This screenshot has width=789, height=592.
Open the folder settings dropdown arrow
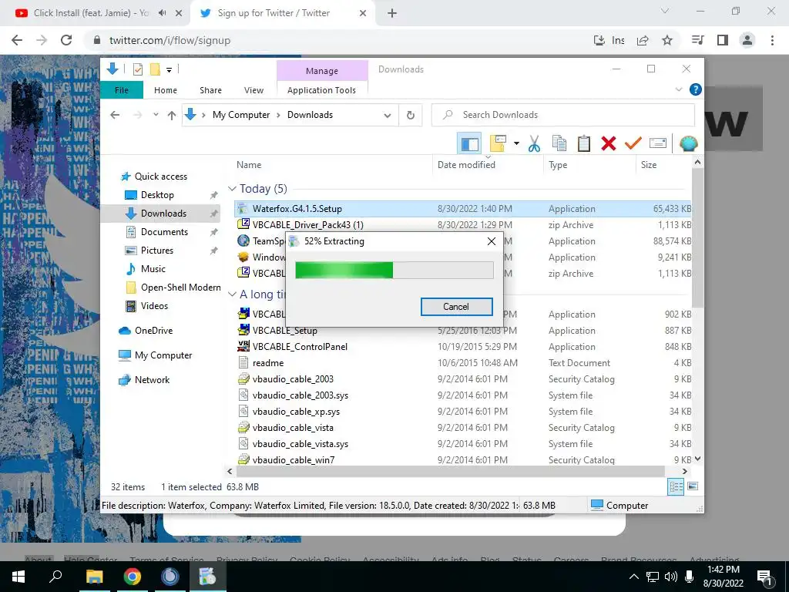(516, 143)
